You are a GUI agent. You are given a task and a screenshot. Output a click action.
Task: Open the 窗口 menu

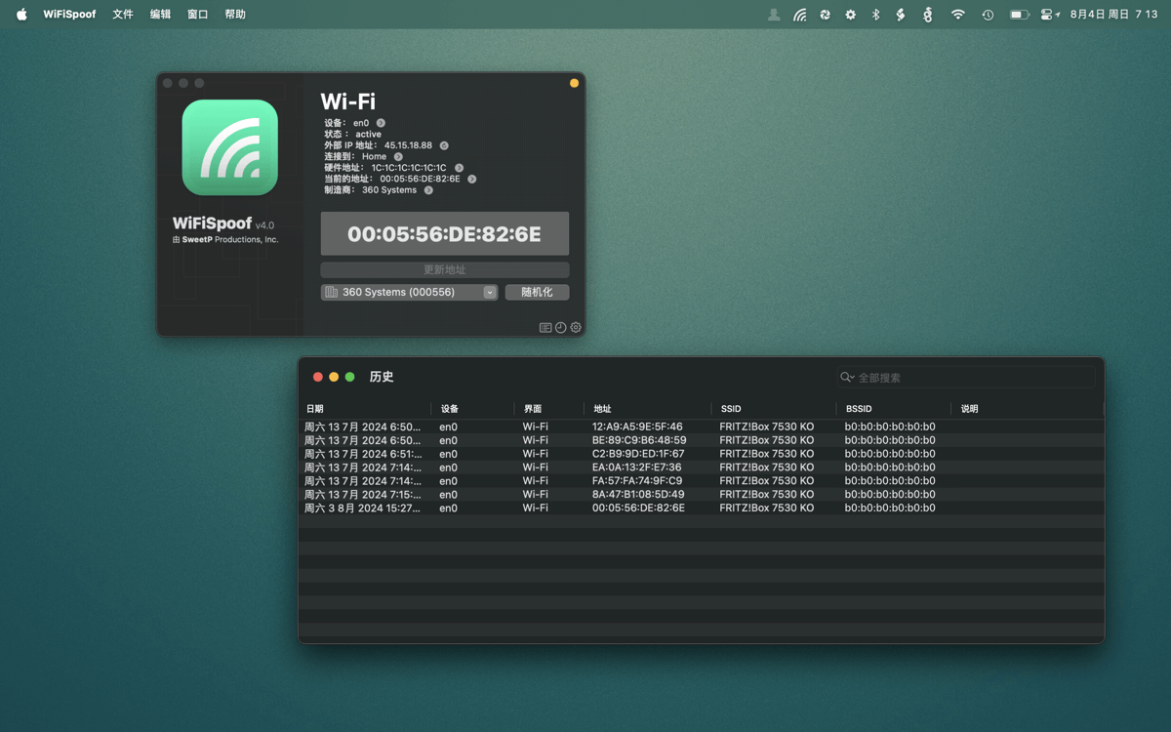click(x=197, y=15)
